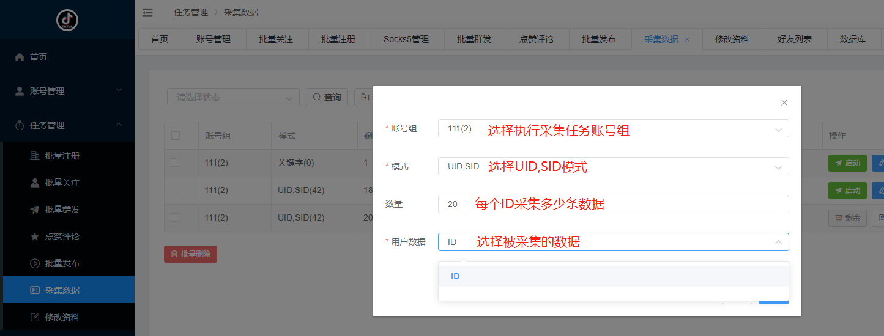This screenshot has width=884, height=336.
Task: Switch to the 好友列表 tab
Action: point(795,39)
